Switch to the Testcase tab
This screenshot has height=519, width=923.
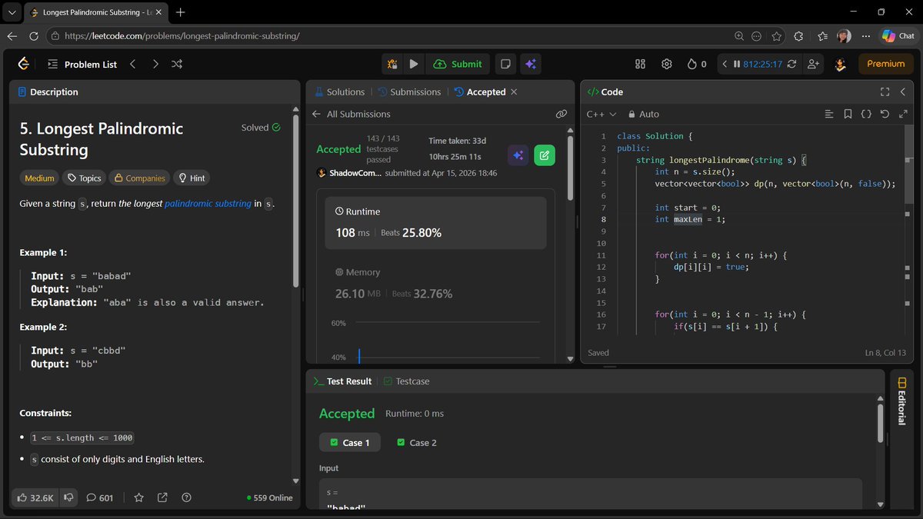406,381
